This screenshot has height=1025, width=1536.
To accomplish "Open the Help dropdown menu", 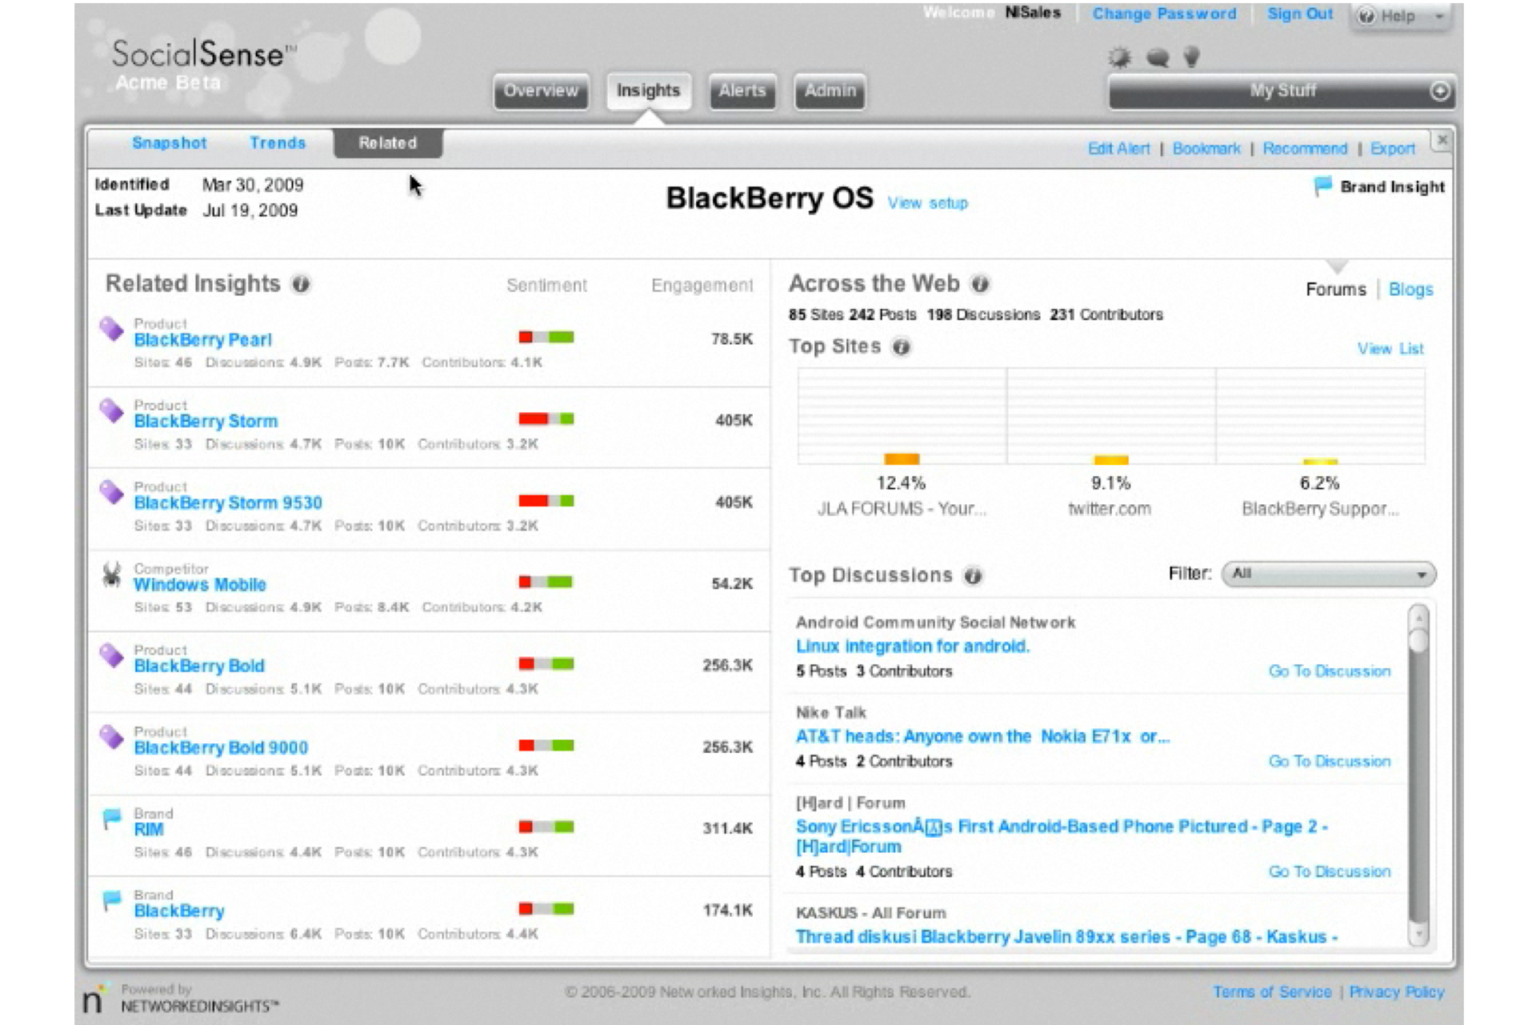I will pyautogui.click(x=1402, y=16).
